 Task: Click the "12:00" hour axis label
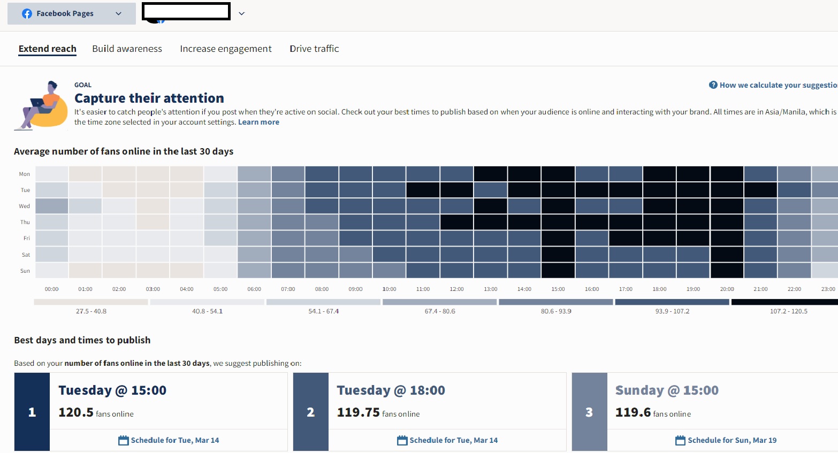coord(456,289)
